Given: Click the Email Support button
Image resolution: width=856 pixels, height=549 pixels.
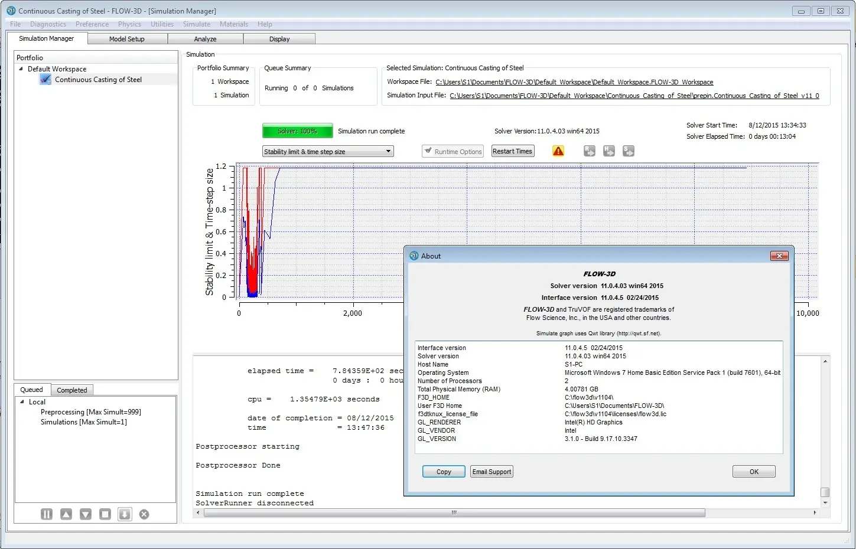Looking at the screenshot, I should tap(492, 472).
